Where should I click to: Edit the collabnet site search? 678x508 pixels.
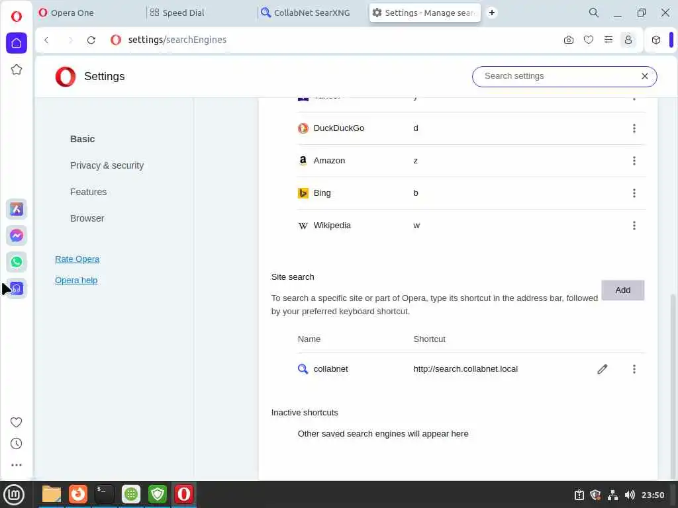click(x=603, y=369)
